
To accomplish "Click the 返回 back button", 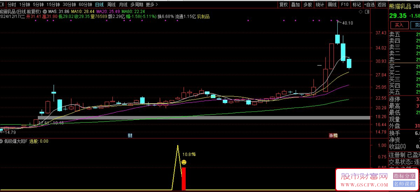I will [381, 5].
